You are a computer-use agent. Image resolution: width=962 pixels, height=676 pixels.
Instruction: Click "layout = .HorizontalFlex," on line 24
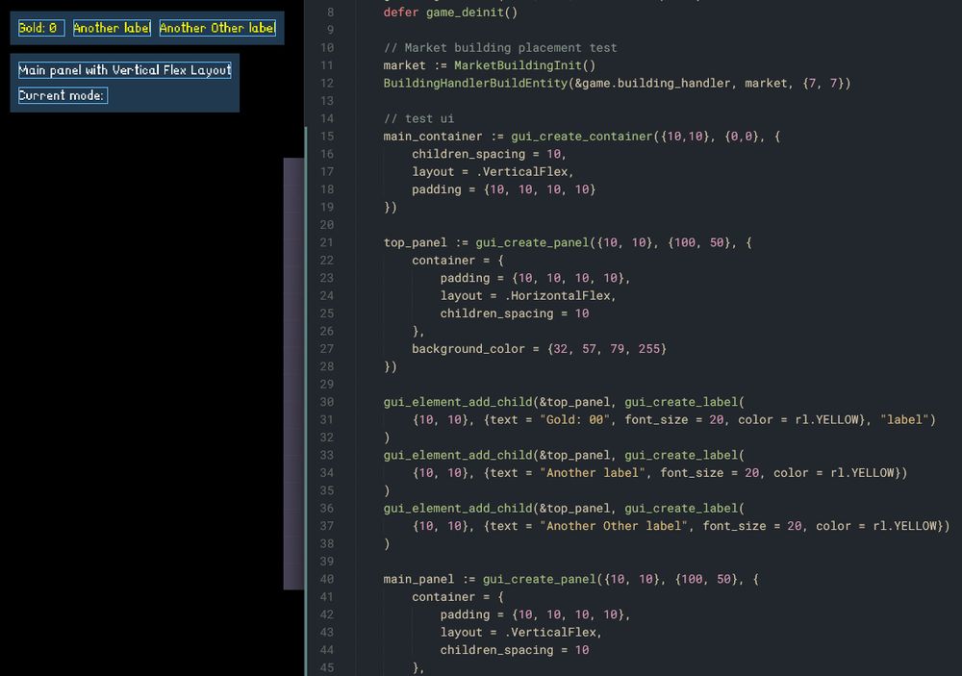pos(528,295)
